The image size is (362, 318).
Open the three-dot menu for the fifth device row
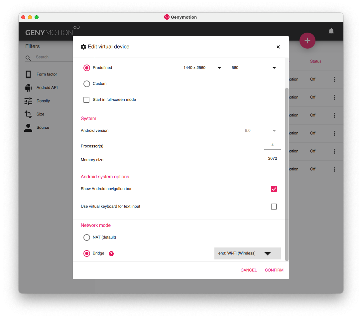tap(334, 151)
